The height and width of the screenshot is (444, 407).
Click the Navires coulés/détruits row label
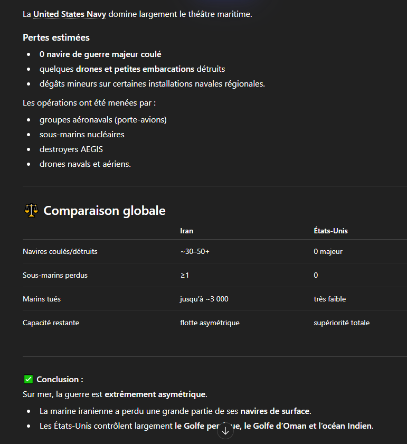pyautogui.click(x=60, y=251)
